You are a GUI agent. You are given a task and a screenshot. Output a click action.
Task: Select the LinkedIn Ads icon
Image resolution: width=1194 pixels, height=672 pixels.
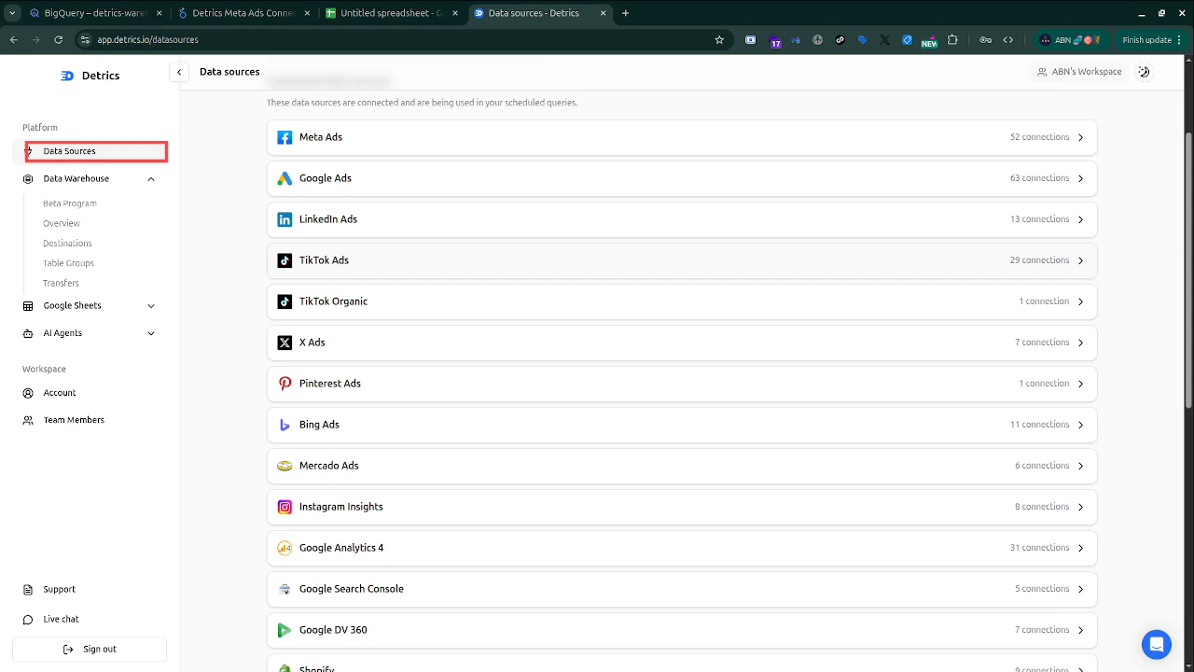(x=285, y=219)
